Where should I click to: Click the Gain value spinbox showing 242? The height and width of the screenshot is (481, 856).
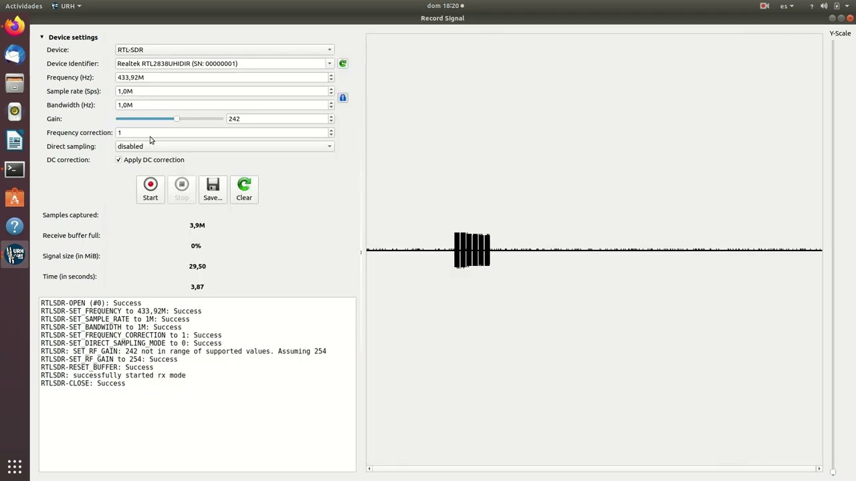[277, 119]
